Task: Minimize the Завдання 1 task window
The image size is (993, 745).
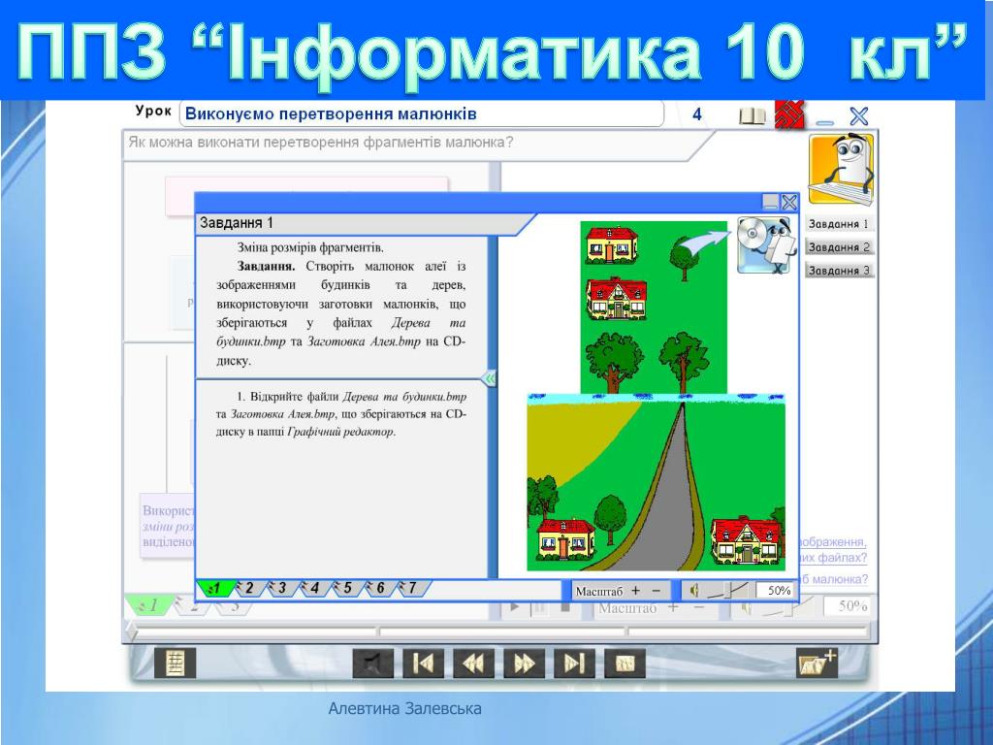Action: [770, 202]
